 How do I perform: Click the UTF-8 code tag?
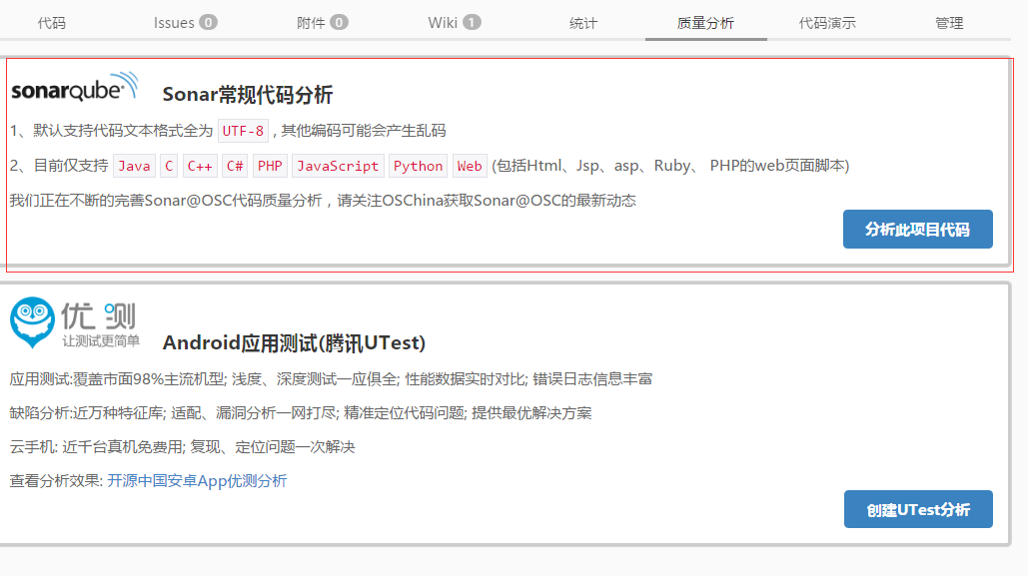[x=243, y=131]
